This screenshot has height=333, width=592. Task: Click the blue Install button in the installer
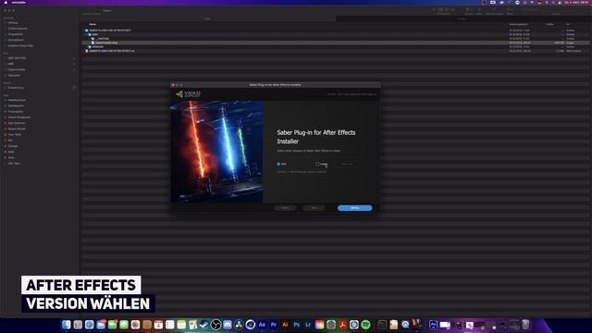tap(354, 208)
